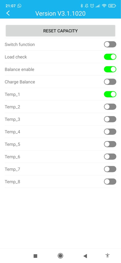The image size is (121, 263).
Task: Tap the back arrow in header
Action: (8, 13)
